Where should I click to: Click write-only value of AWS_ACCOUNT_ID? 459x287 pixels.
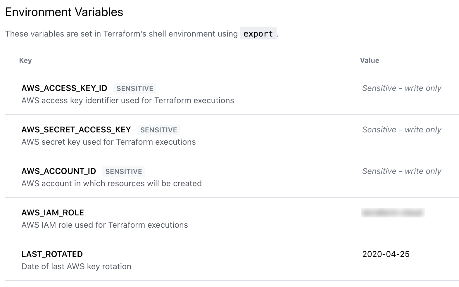coord(401,171)
